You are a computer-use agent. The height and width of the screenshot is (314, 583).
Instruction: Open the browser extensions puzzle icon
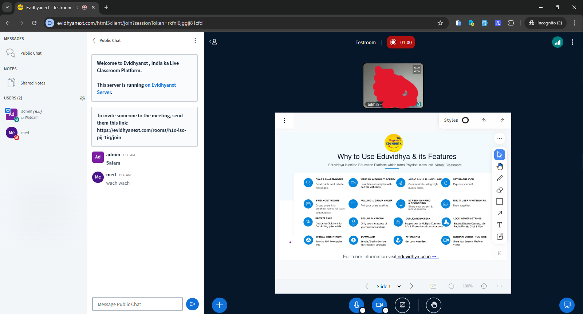[511, 23]
